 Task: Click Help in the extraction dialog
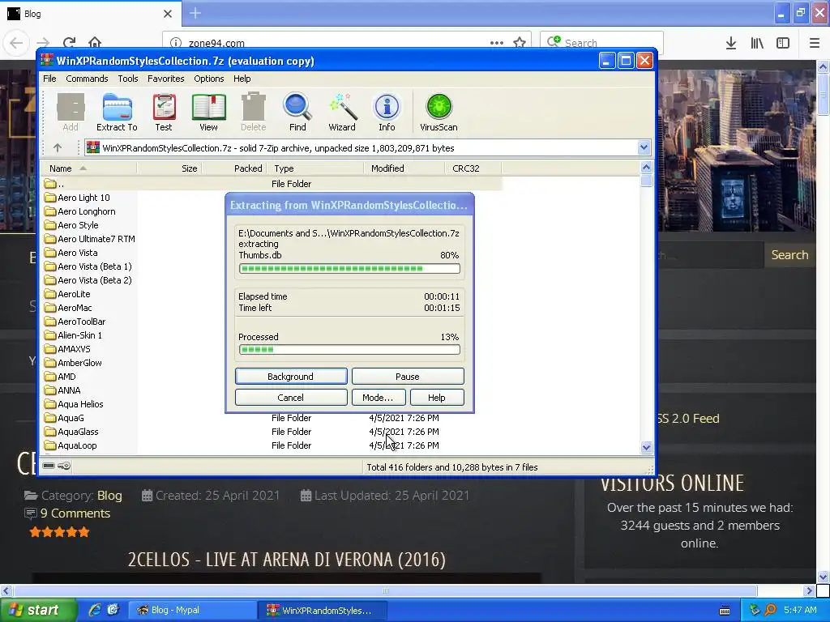click(437, 397)
